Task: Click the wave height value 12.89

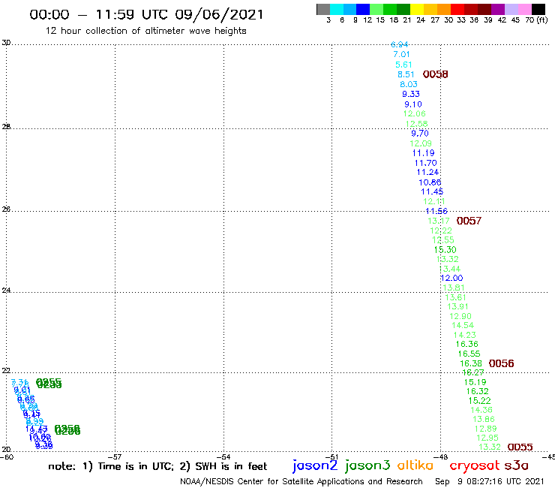Action: click(x=486, y=429)
